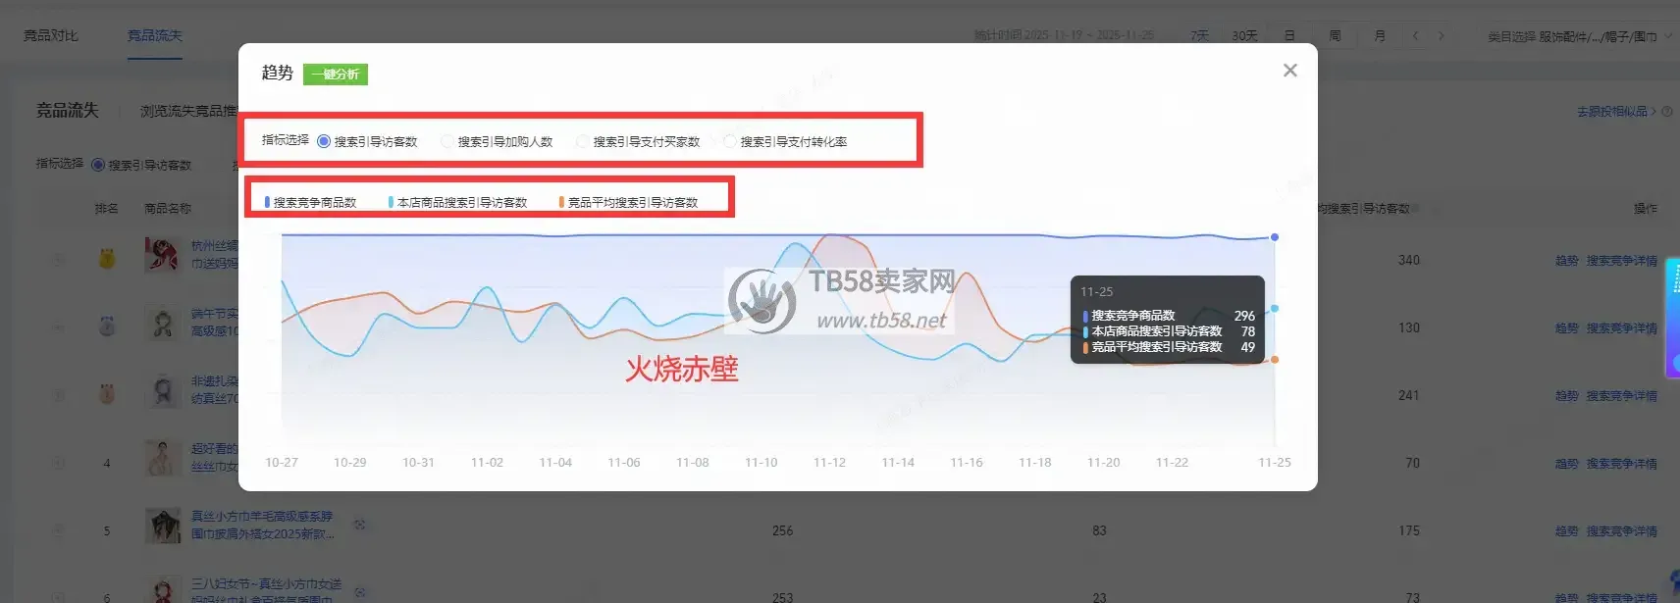Open 搜索竞争详情 link in the 340 row

coord(1622,261)
